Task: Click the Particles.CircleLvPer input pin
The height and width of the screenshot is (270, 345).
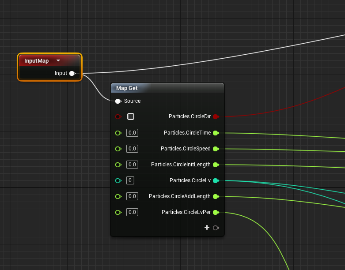Action: tap(118, 213)
